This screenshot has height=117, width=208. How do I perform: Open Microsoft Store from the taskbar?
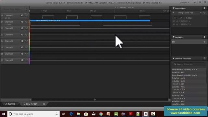[86, 114]
